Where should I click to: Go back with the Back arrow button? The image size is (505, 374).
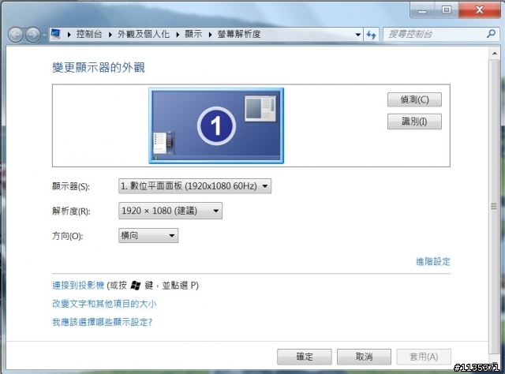[15, 35]
